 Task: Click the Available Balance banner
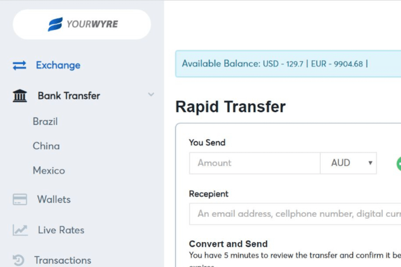click(288, 64)
